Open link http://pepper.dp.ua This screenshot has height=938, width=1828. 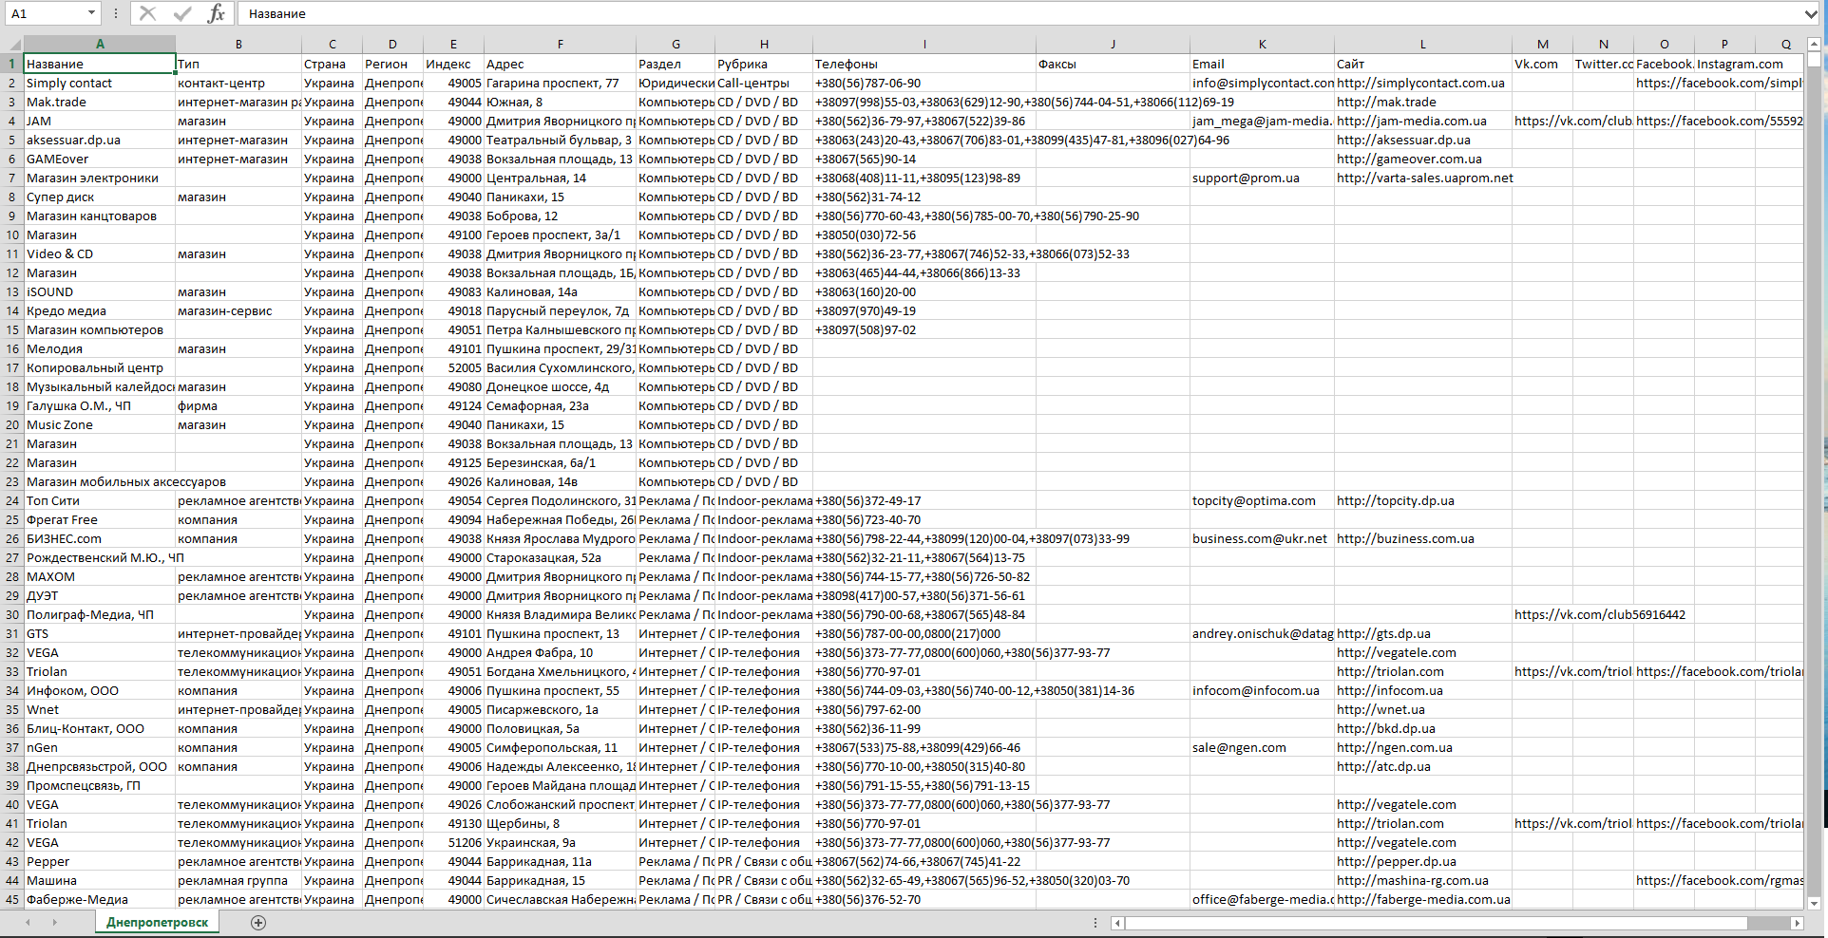tap(1396, 861)
